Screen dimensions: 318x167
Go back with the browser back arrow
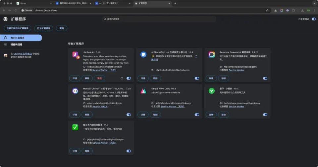[x=4, y=10]
